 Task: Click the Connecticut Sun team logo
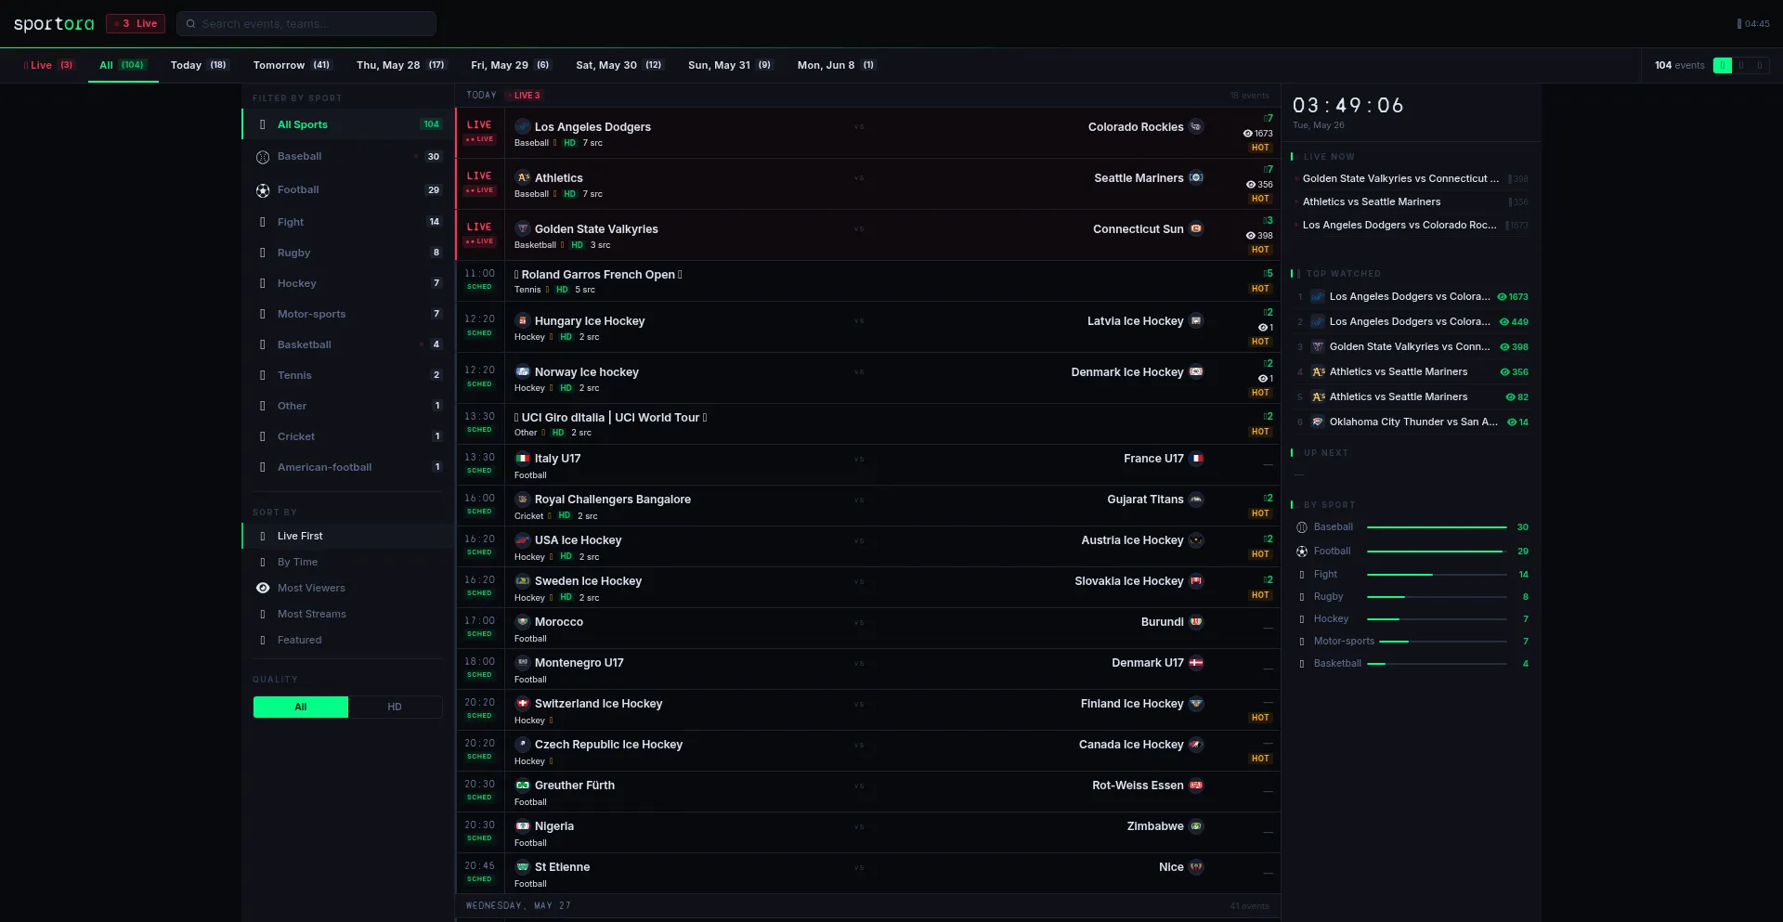[x=1196, y=228]
